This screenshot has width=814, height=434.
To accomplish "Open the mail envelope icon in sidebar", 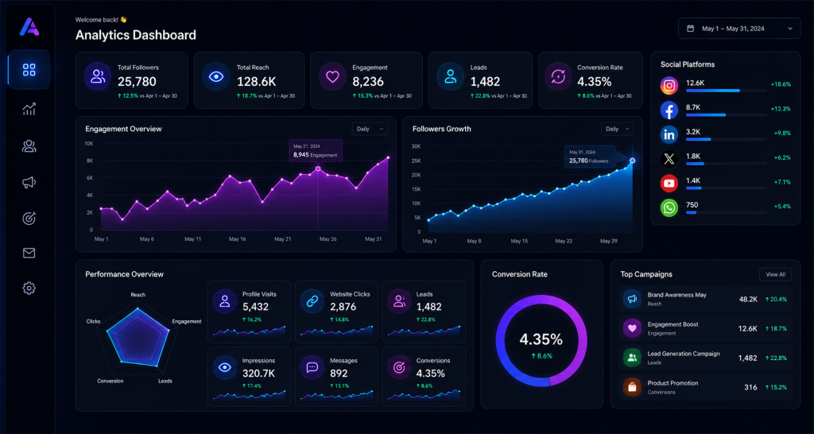I will coord(29,253).
